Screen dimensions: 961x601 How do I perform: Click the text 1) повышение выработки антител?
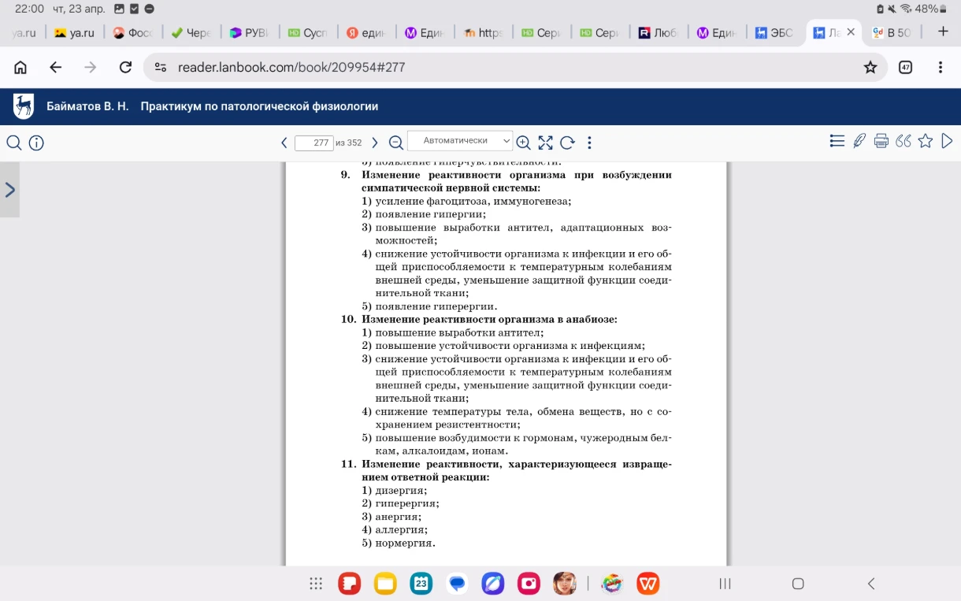click(x=453, y=332)
